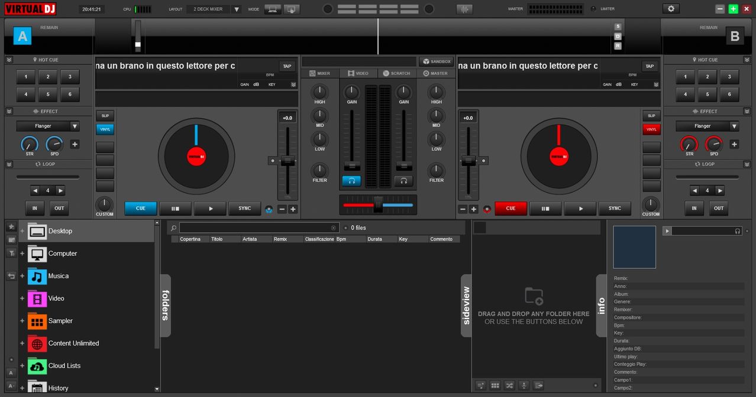Click the waveform record icon in top bar

[x=465, y=9]
